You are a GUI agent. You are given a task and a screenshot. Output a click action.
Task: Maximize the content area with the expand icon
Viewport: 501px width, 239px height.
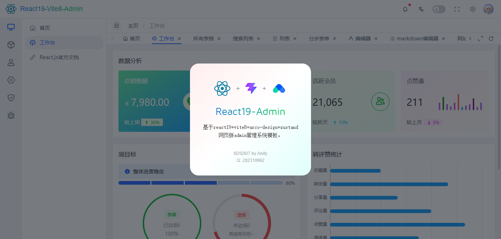click(480, 39)
